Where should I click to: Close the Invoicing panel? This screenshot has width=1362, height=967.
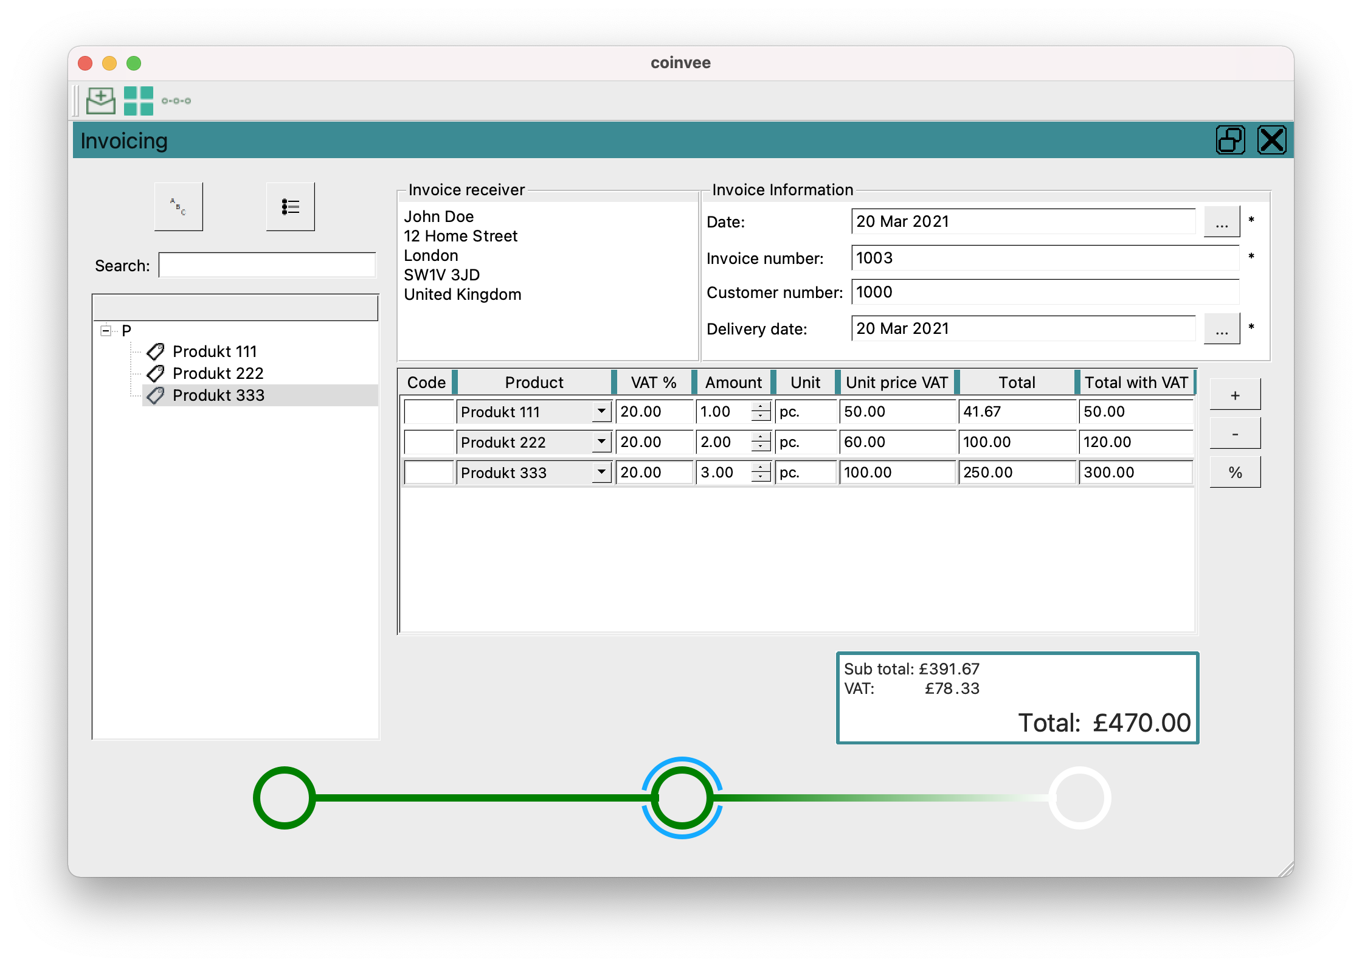1271,140
